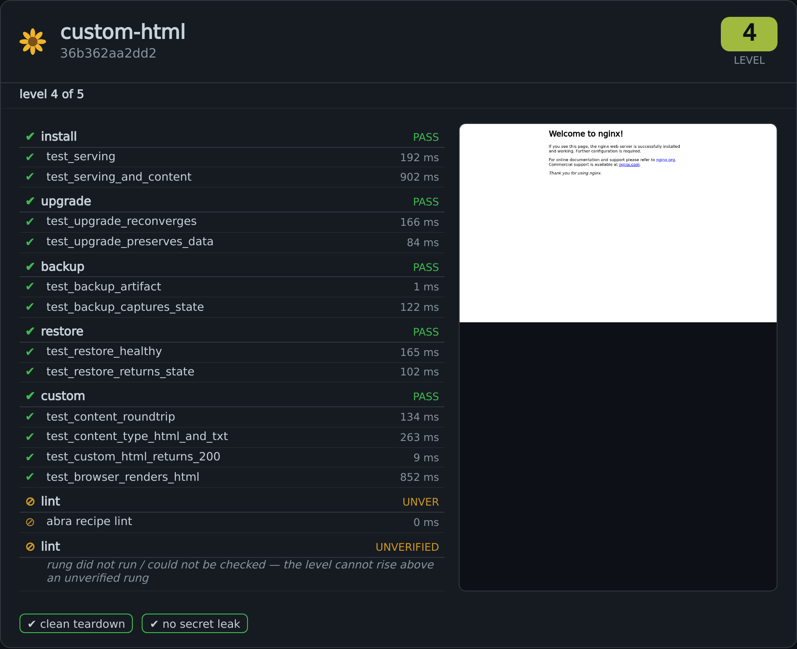797x649 pixels.
Task: Click the 'rung did not run' explanation note
Action: [x=240, y=572]
